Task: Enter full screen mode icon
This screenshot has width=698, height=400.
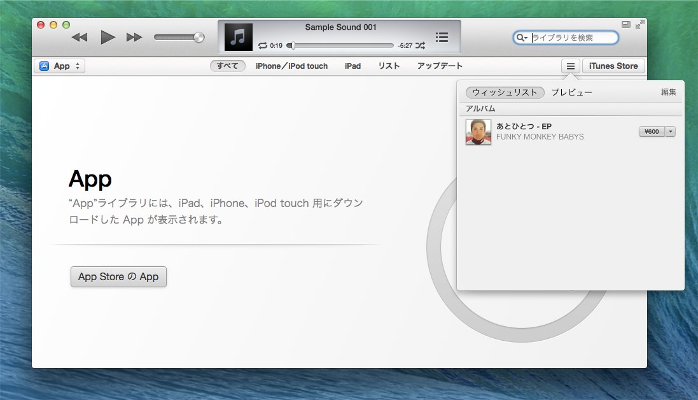Action: pyautogui.click(x=639, y=24)
